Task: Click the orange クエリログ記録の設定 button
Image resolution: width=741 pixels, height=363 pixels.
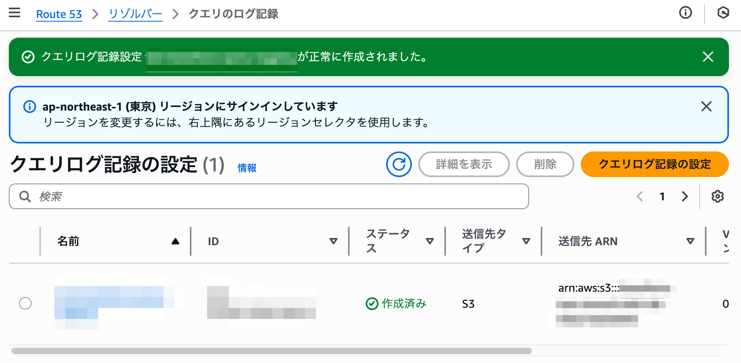Action: 654,164
